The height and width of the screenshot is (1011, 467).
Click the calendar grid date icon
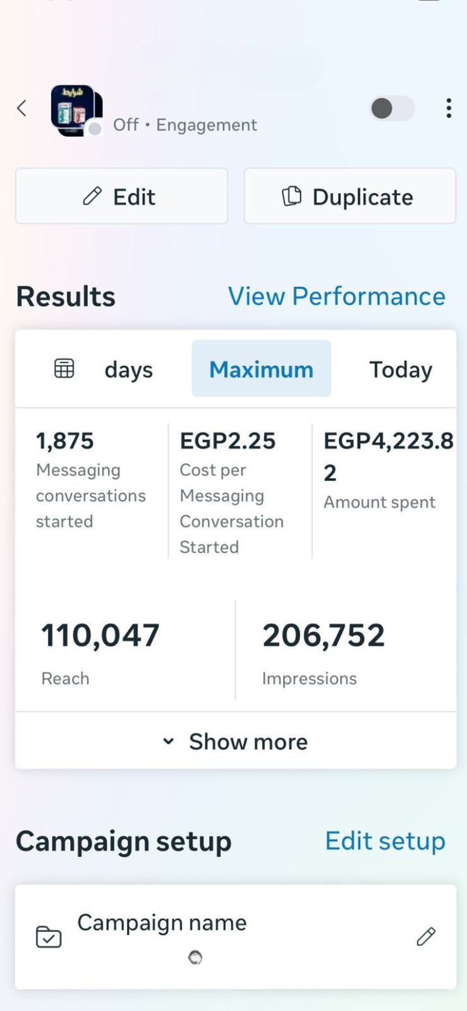(x=64, y=368)
